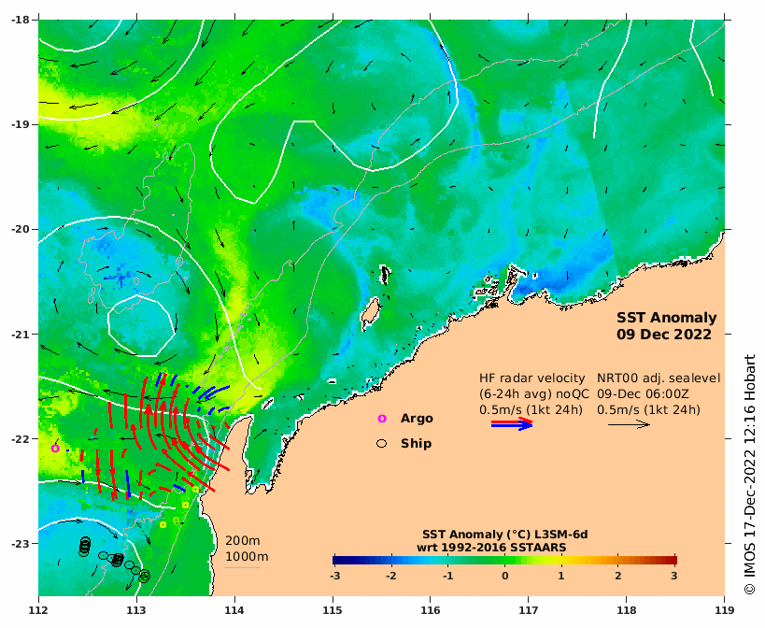Click the colorbar '3' tick label
765x628 pixels.
(674, 576)
